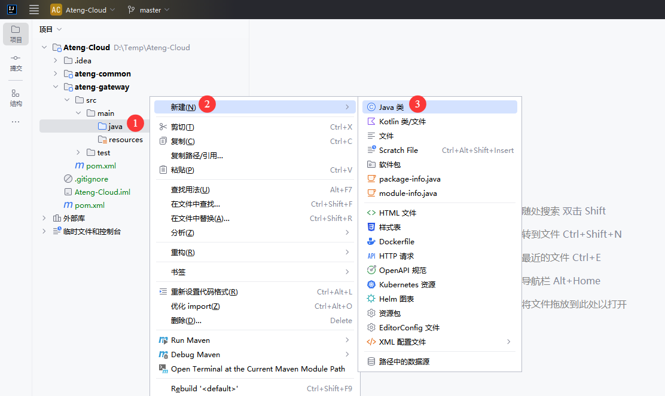This screenshot has height=396, width=665.
Task: Open the Commit (提交) tool window
Action: 16,62
